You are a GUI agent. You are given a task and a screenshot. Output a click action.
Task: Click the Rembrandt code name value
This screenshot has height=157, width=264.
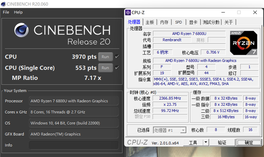172,40
